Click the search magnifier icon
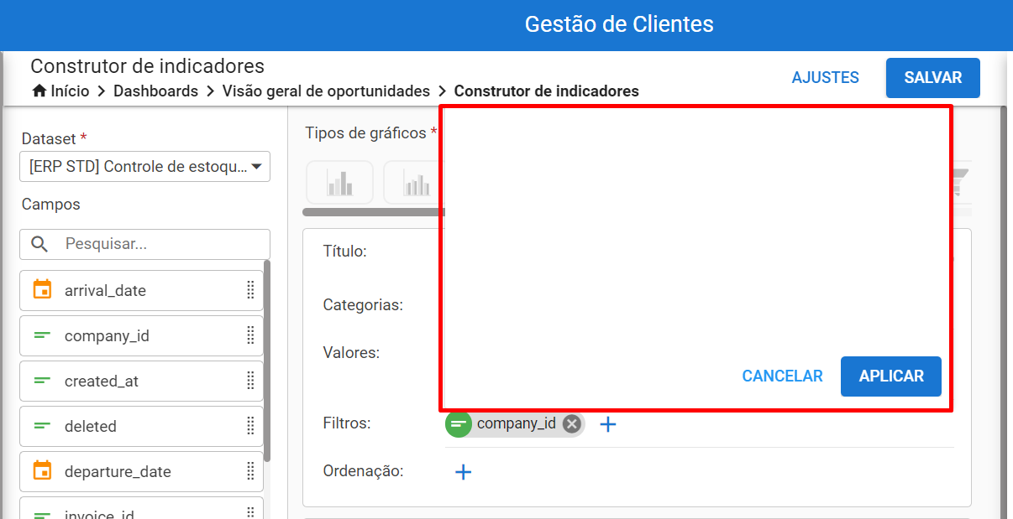1013x519 pixels. click(x=39, y=244)
